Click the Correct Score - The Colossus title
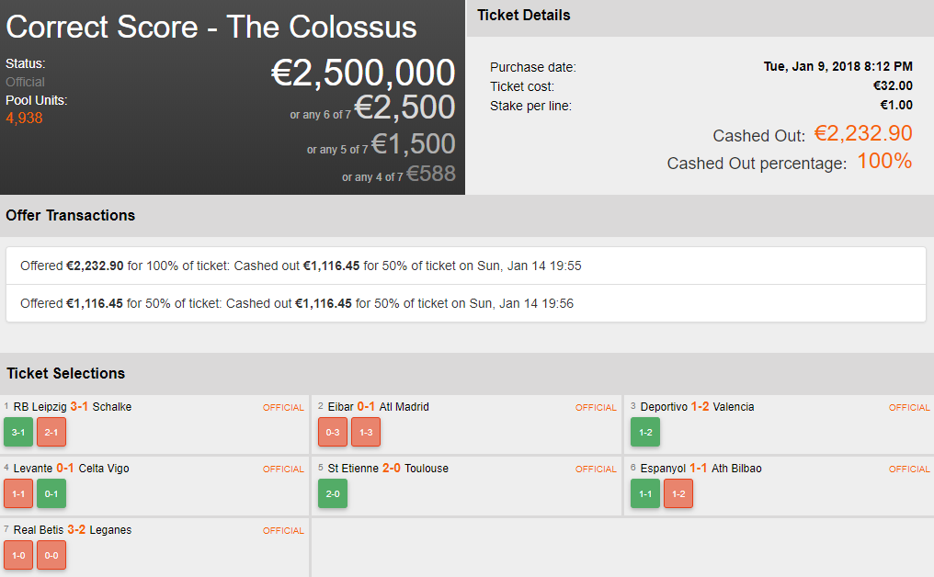 click(x=211, y=27)
